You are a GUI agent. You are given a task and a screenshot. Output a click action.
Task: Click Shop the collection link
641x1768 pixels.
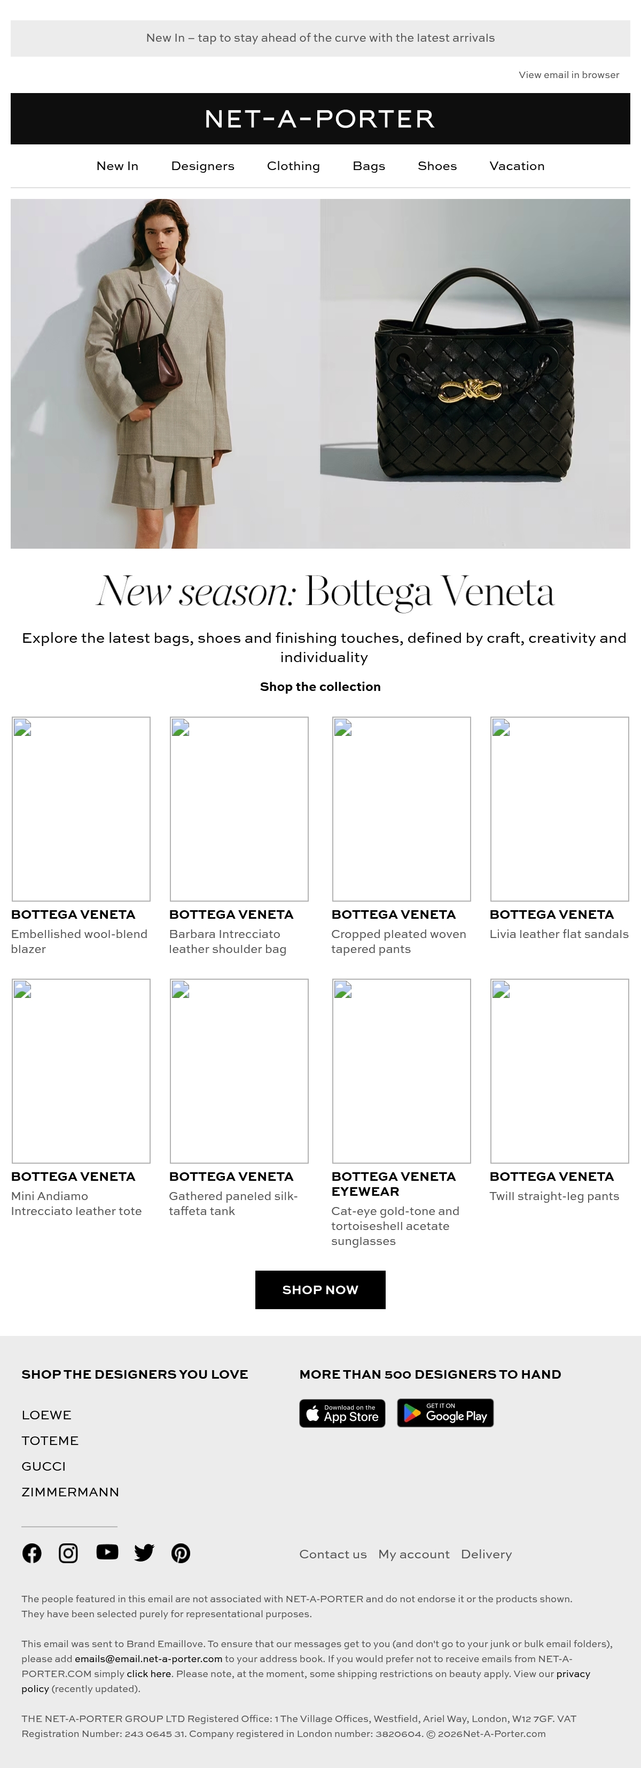[320, 686]
